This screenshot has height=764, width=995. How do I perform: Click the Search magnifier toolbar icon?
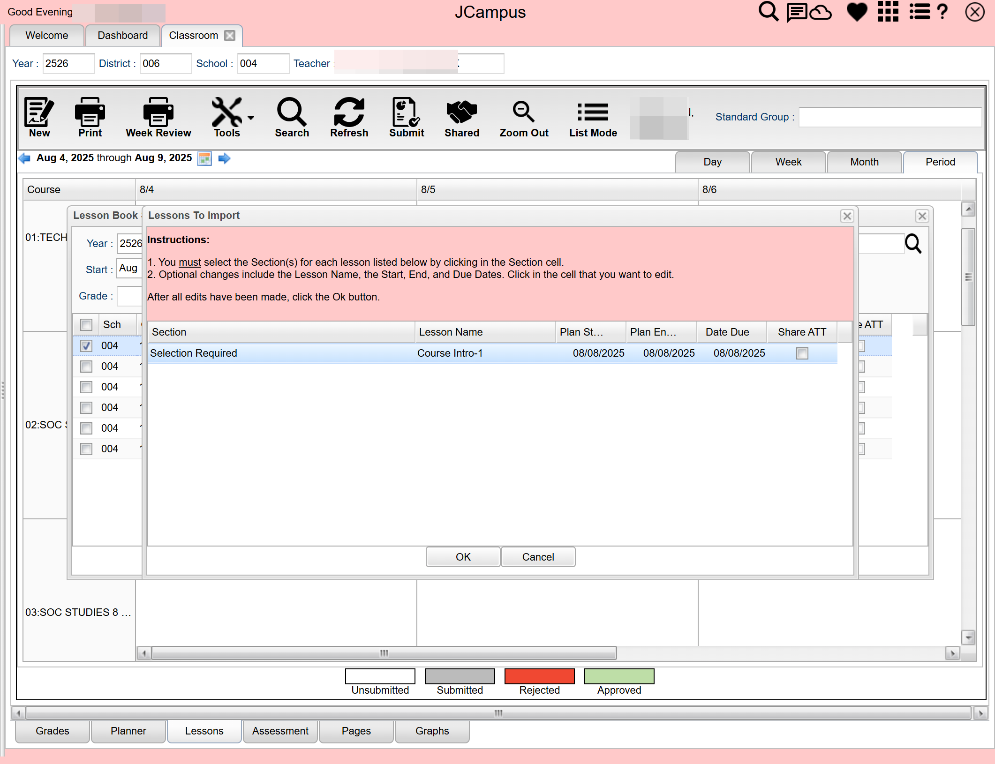[292, 112]
